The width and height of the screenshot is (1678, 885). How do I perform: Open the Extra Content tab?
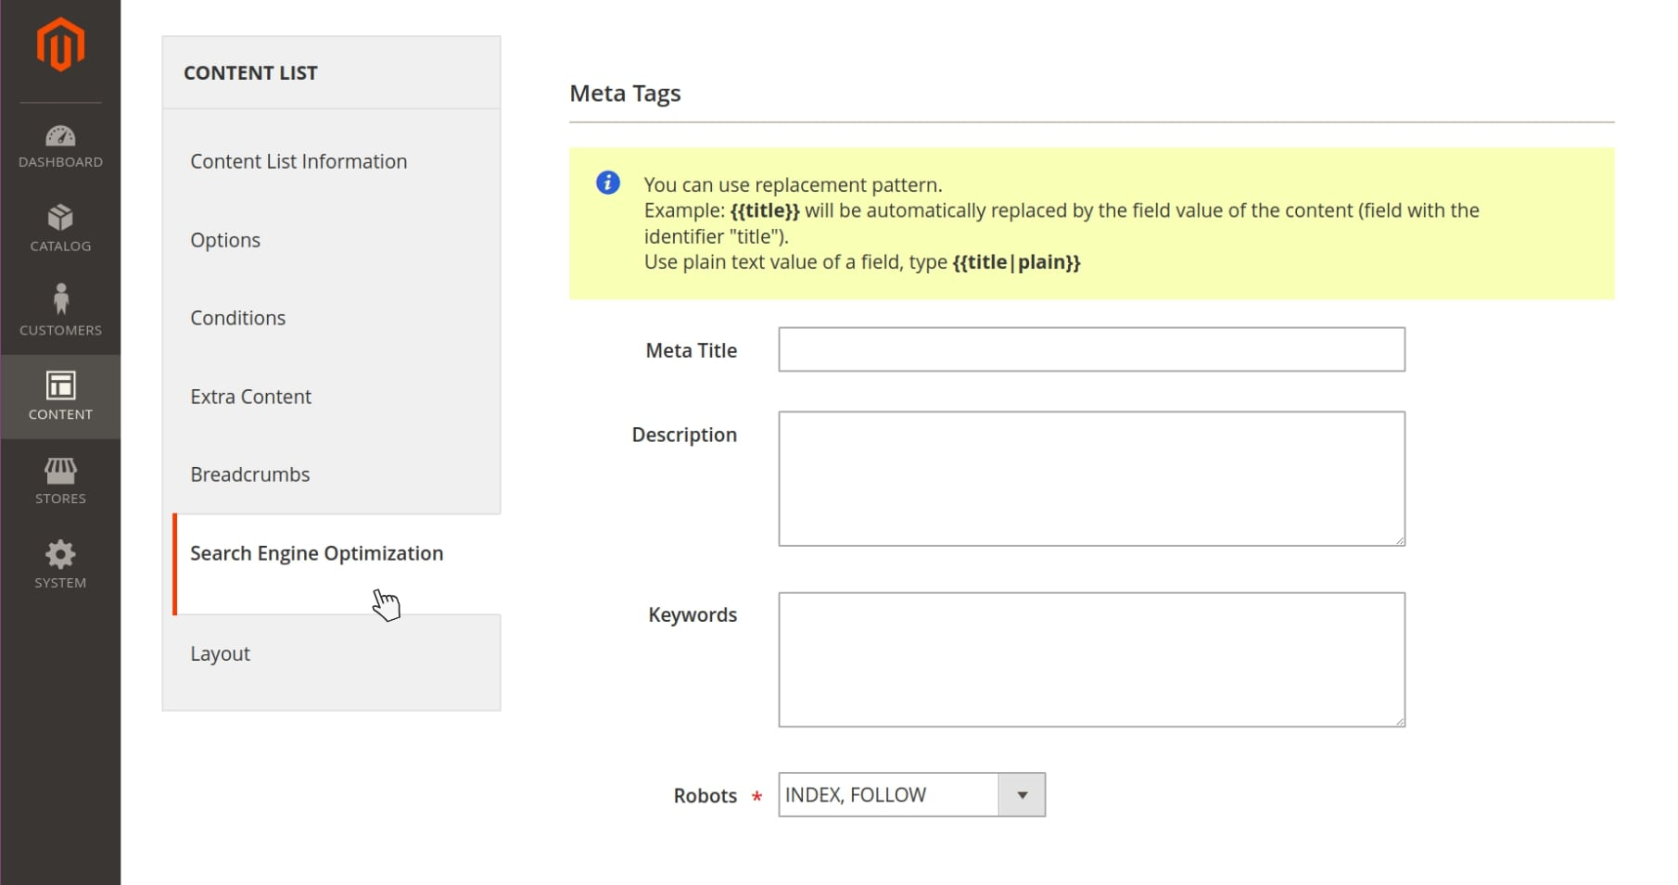coord(250,397)
